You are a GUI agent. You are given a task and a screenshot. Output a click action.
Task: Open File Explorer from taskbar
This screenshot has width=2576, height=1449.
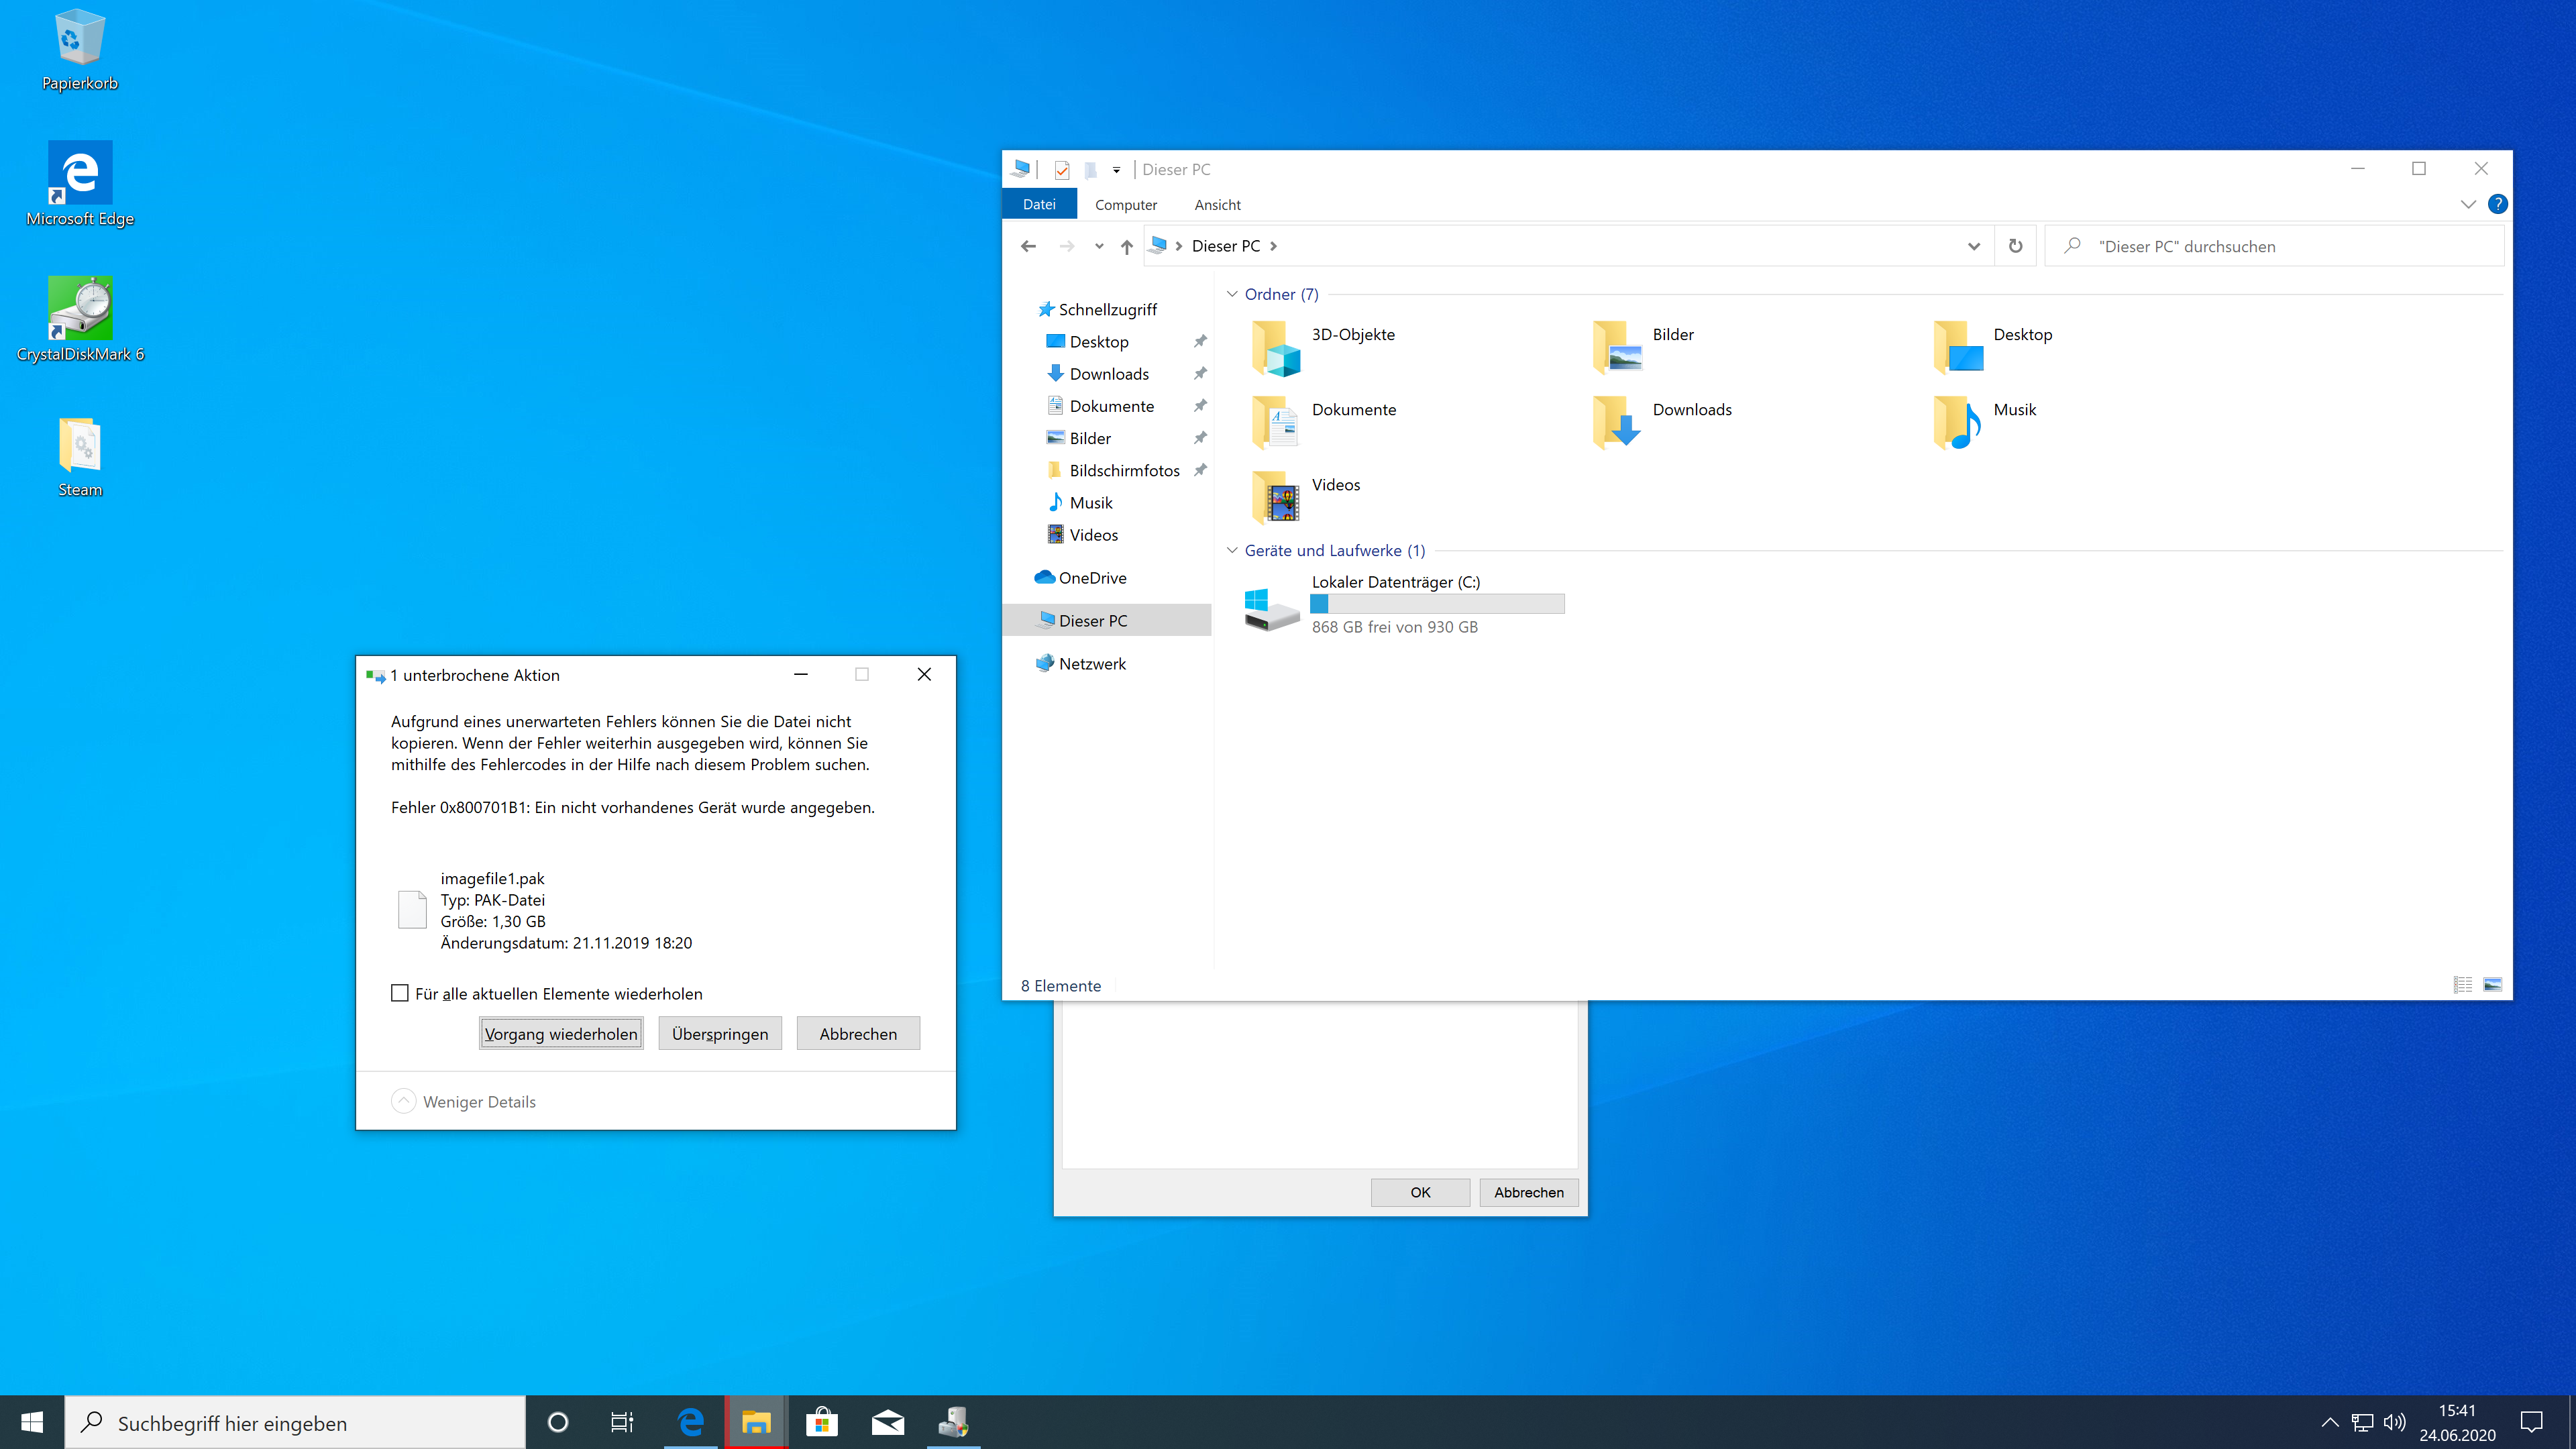click(x=756, y=1422)
